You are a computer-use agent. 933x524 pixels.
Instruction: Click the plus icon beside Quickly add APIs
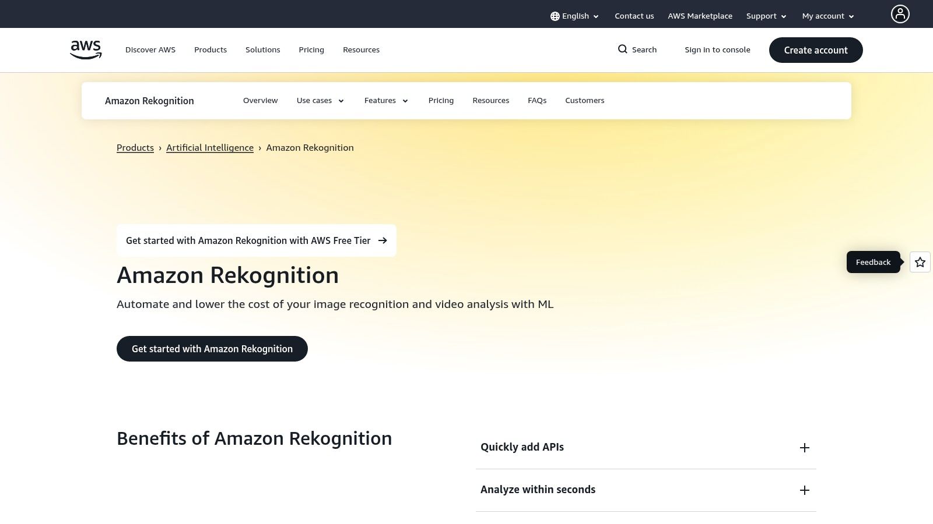[x=805, y=448]
